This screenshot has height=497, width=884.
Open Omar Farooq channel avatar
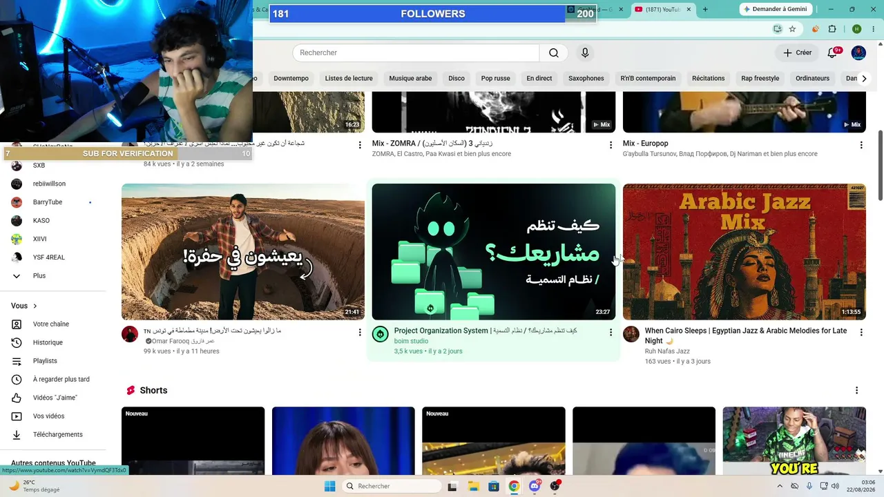click(x=130, y=334)
